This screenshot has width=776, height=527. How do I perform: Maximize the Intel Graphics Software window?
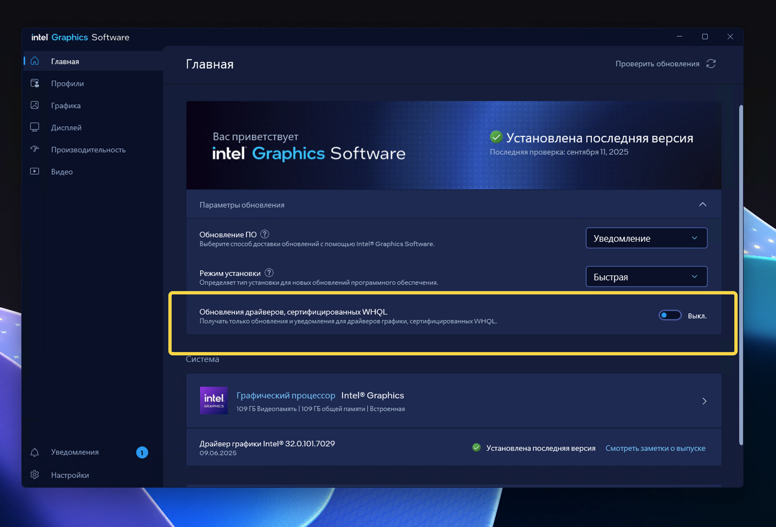[x=705, y=37]
